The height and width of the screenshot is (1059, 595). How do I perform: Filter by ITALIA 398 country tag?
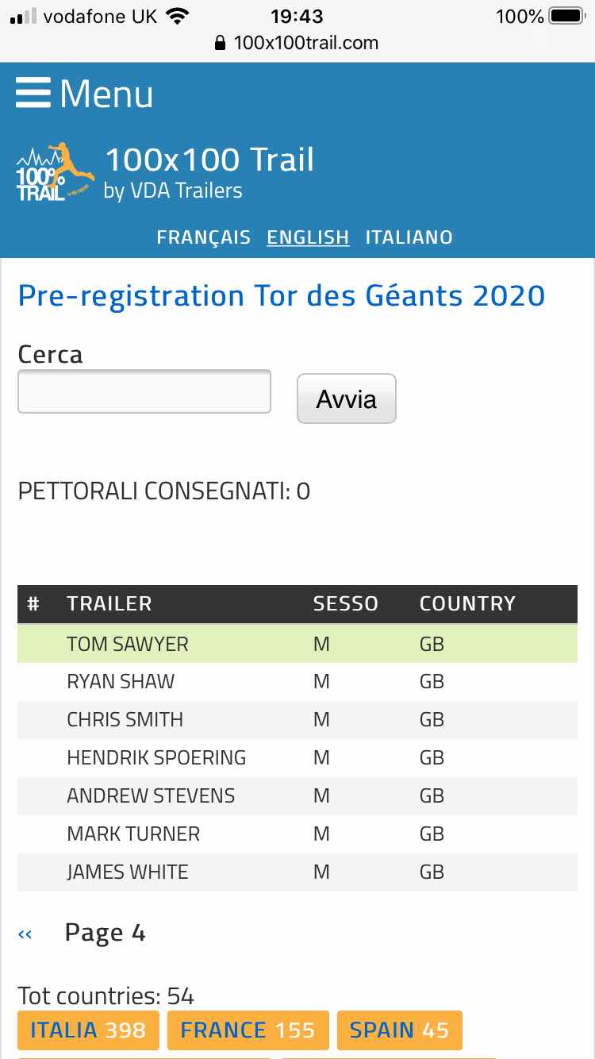tap(88, 1030)
